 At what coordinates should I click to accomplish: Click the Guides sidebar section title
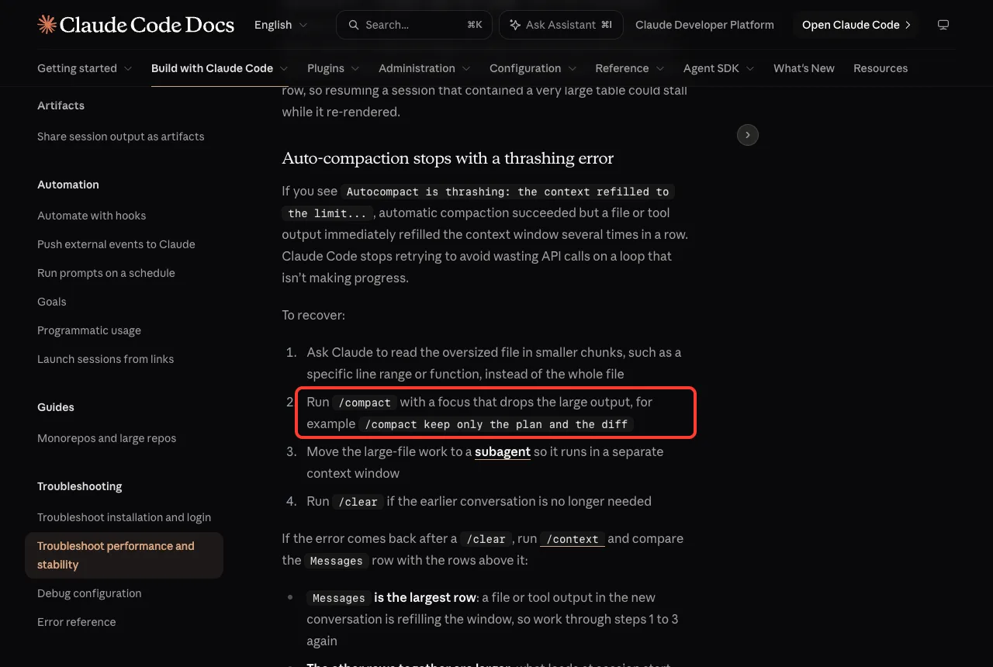(56, 407)
